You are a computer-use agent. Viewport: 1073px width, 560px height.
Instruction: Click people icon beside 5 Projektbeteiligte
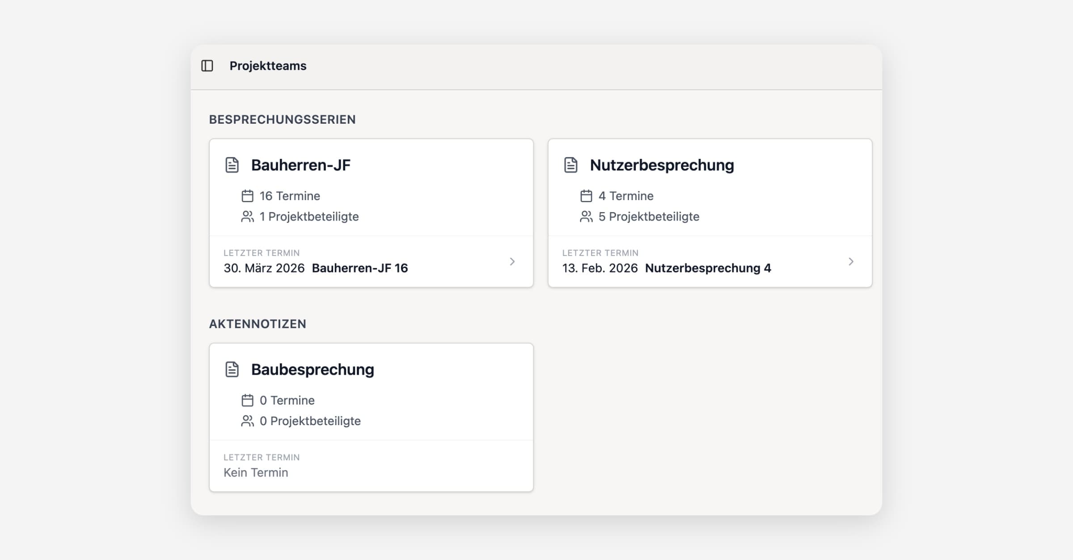click(x=586, y=217)
